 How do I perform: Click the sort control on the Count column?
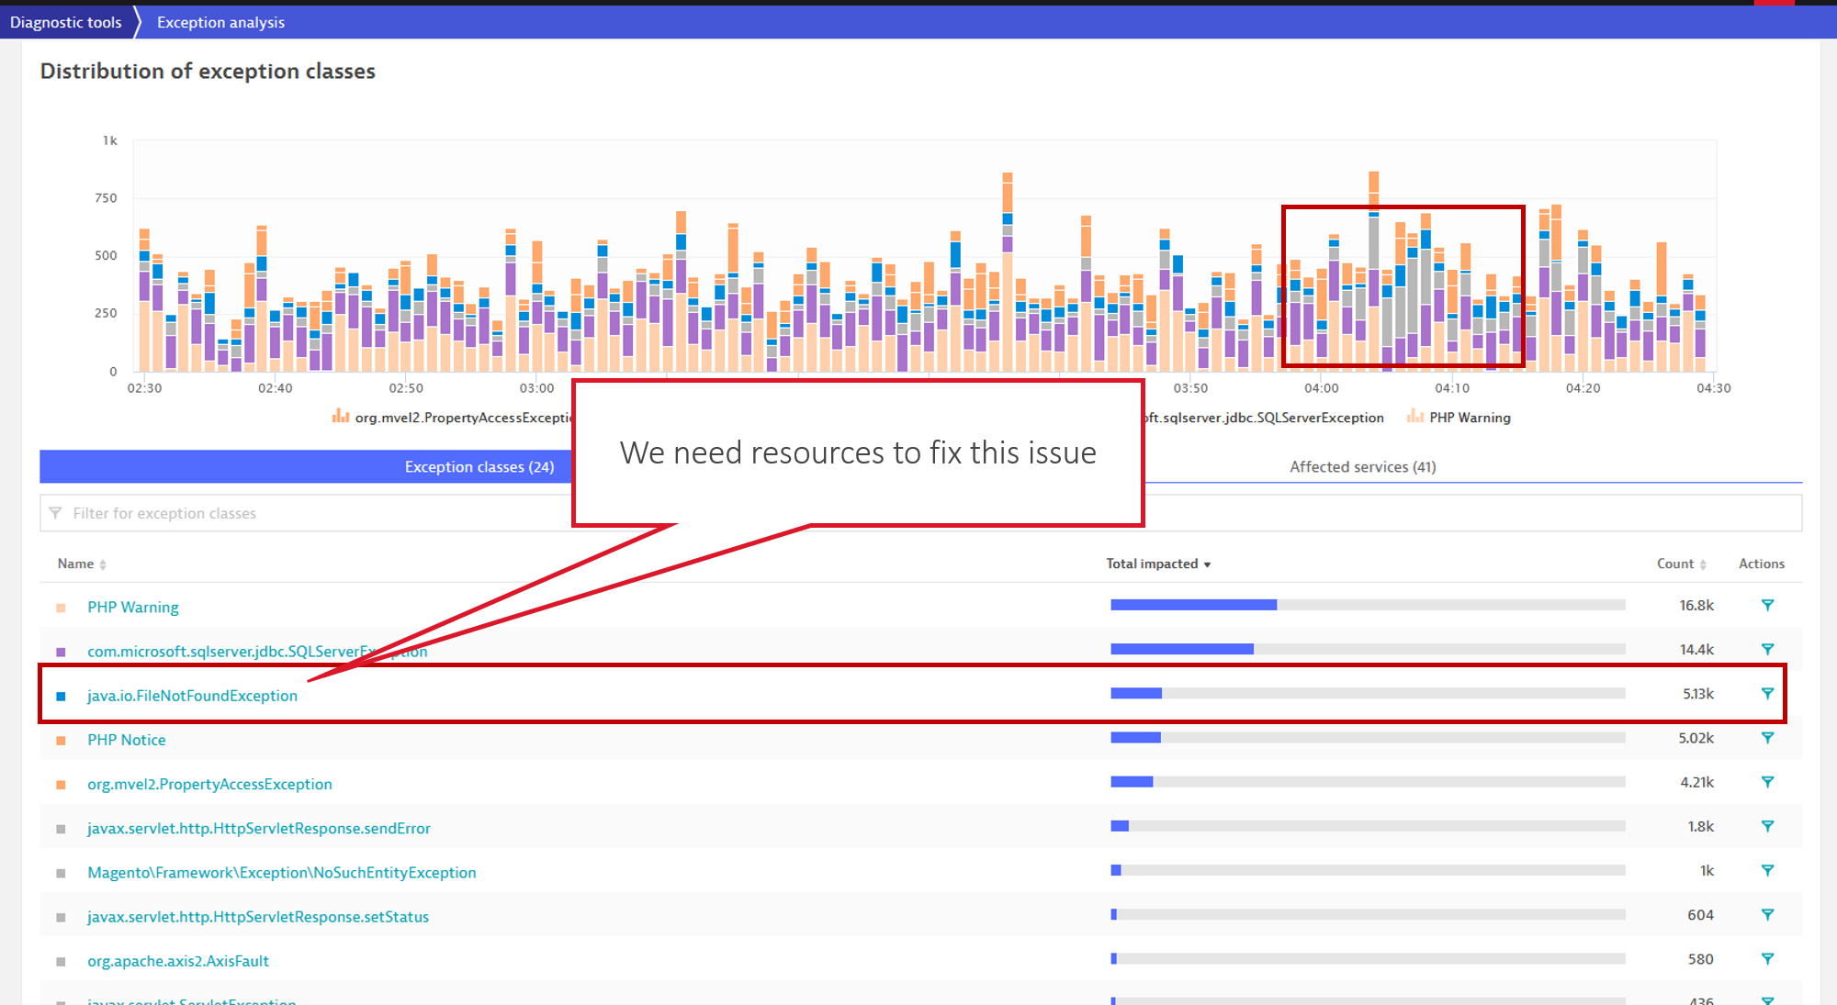1704,564
